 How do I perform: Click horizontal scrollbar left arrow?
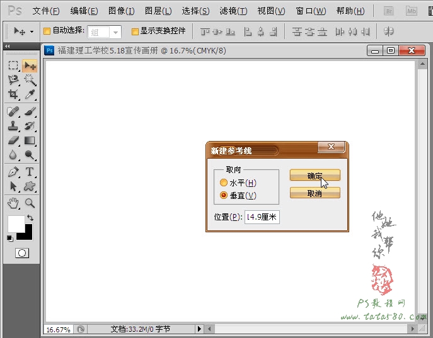[209, 329]
